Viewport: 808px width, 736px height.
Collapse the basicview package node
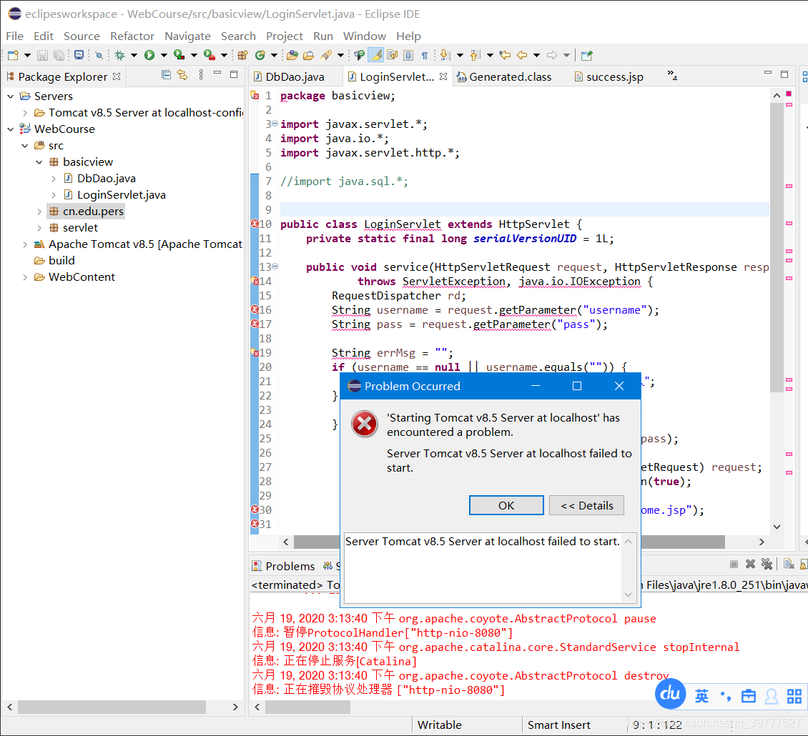pyautogui.click(x=39, y=162)
